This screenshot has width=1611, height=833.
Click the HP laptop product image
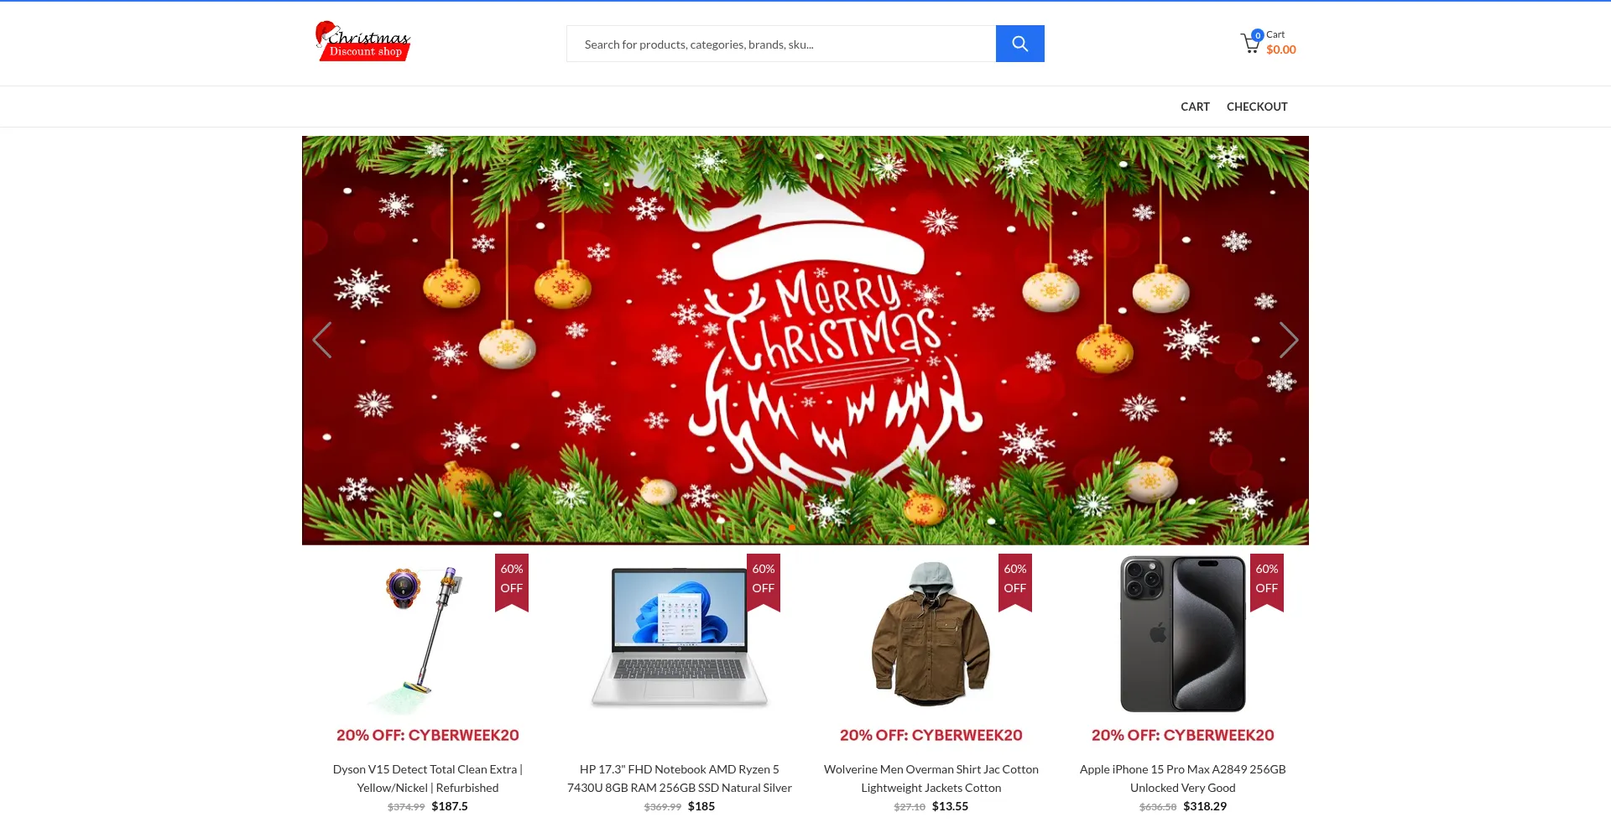[x=680, y=637]
